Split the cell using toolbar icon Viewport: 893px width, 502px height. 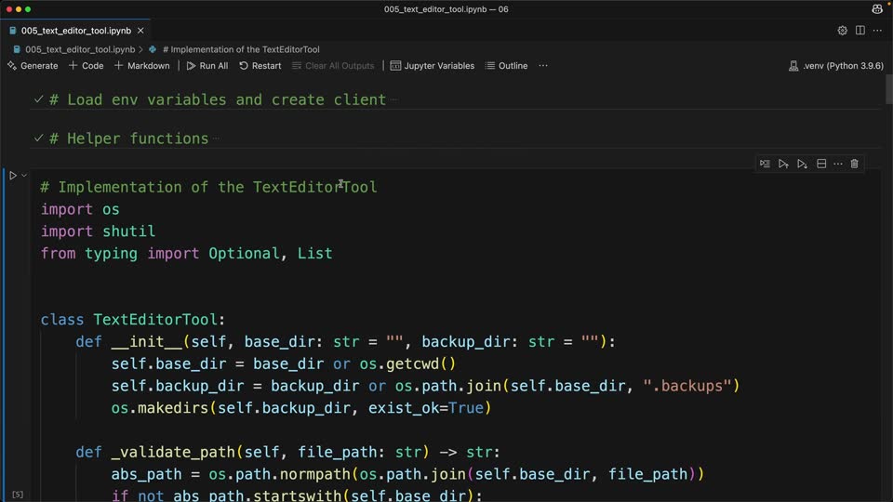[821, 164]
